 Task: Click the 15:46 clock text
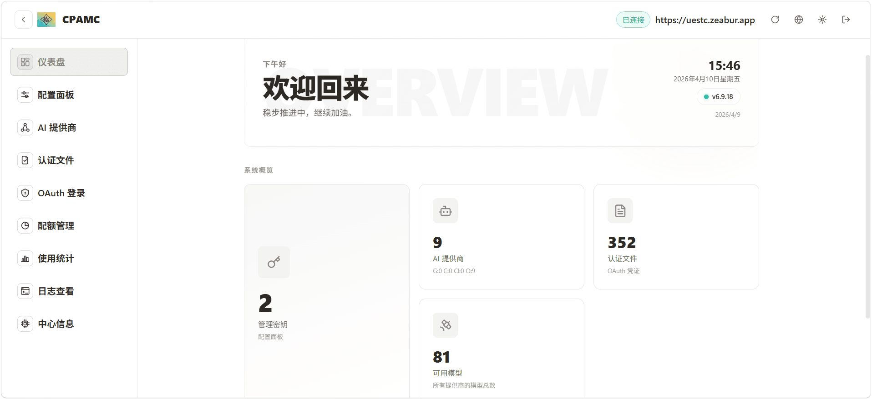click(x=724, y=65)
